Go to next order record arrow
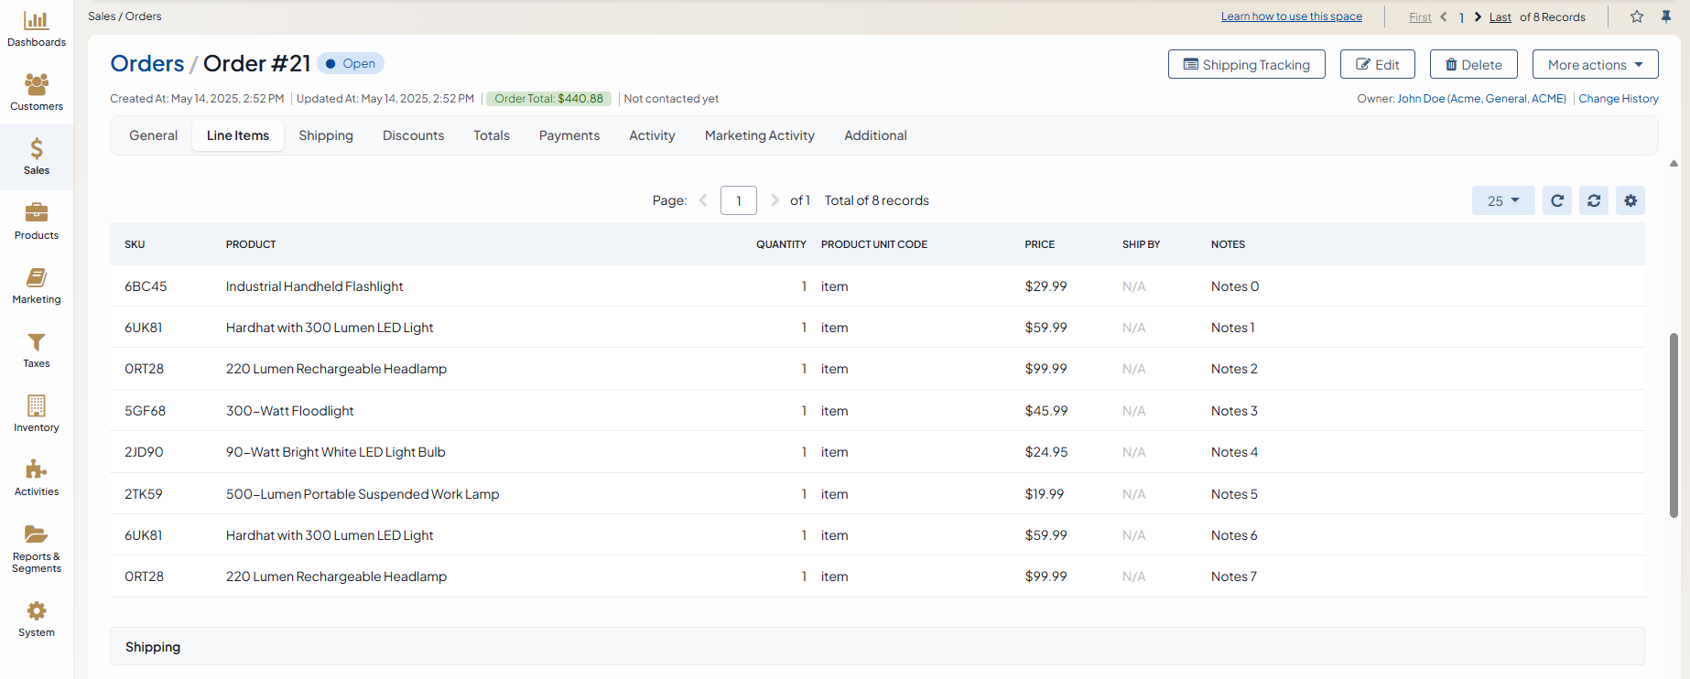This screenshot has height=679, width=1690. pyautogui.click(x=1478, y=16)
